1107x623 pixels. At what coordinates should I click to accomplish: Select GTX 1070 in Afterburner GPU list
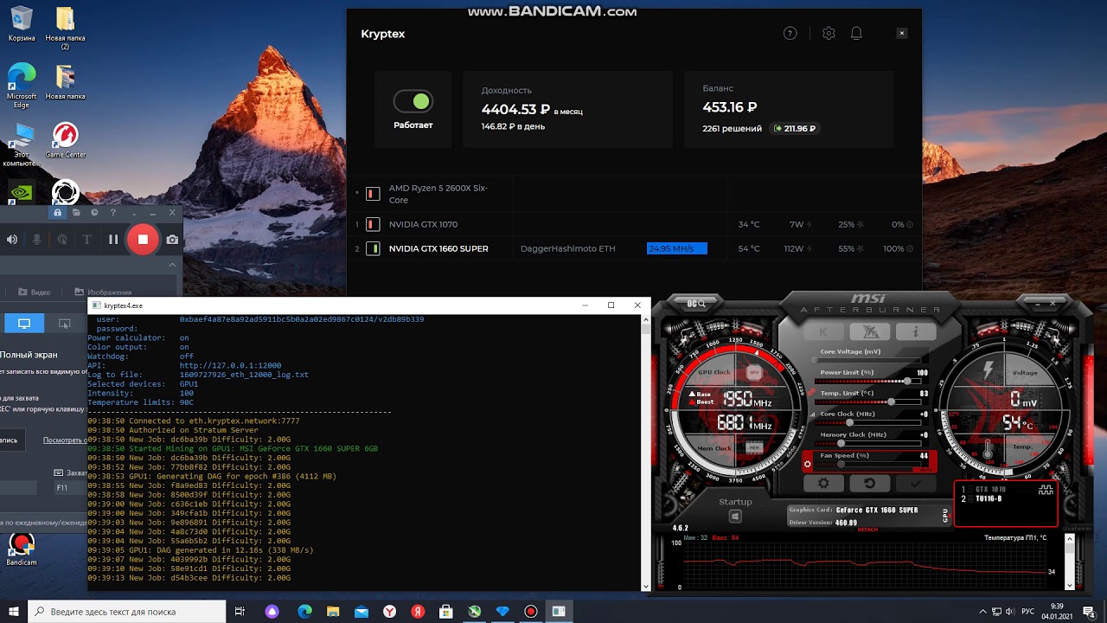[991, 490]
